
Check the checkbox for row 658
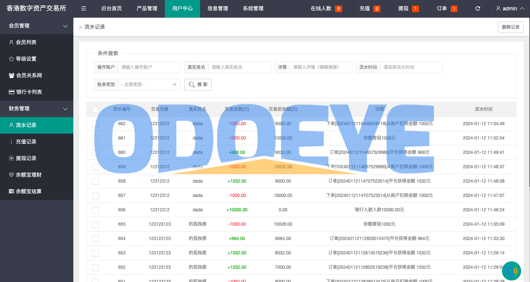pos(95,181)
